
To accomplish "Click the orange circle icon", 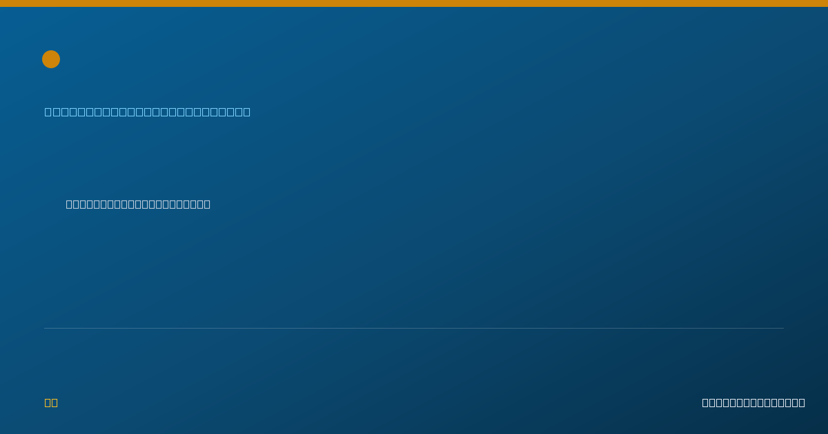I will tap(51, 59).
